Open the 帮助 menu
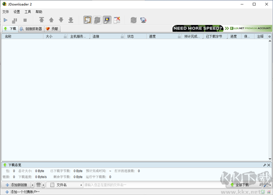 [x=39, y=12]
